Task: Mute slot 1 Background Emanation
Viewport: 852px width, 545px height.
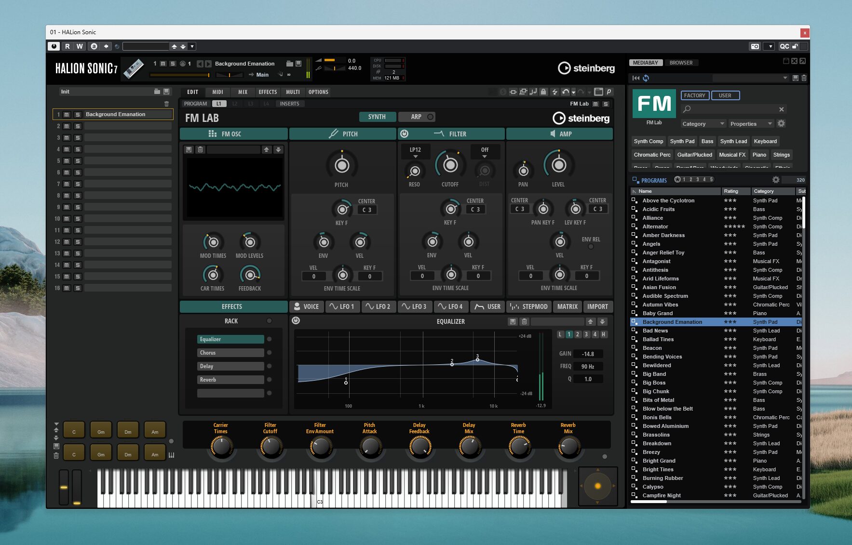Action: click(x=67, y=114)
